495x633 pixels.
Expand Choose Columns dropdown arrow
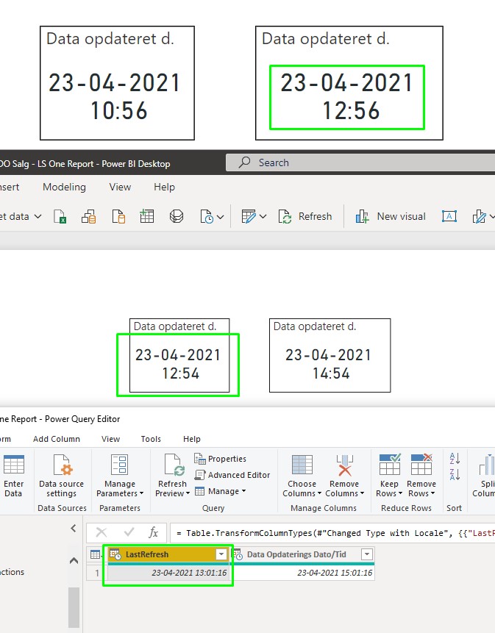tap(319, 493)
